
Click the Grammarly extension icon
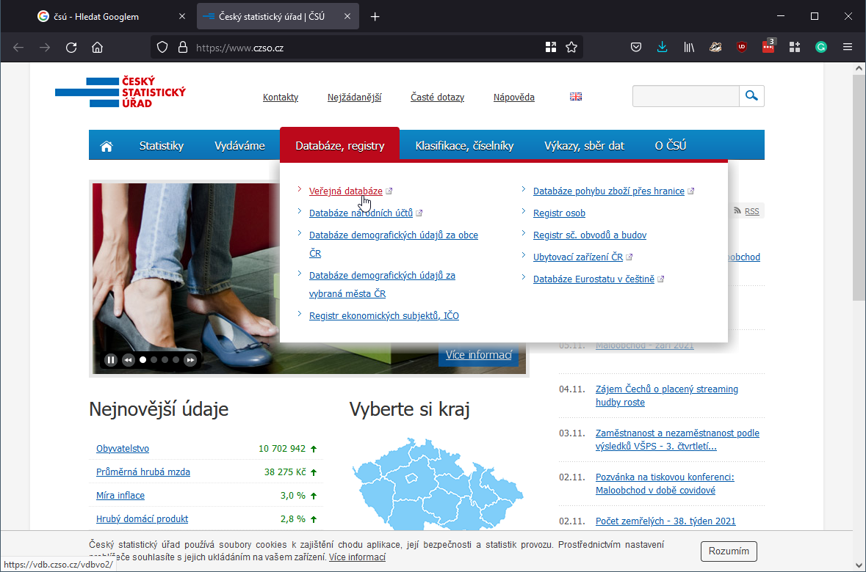click(x=820, y=46)
